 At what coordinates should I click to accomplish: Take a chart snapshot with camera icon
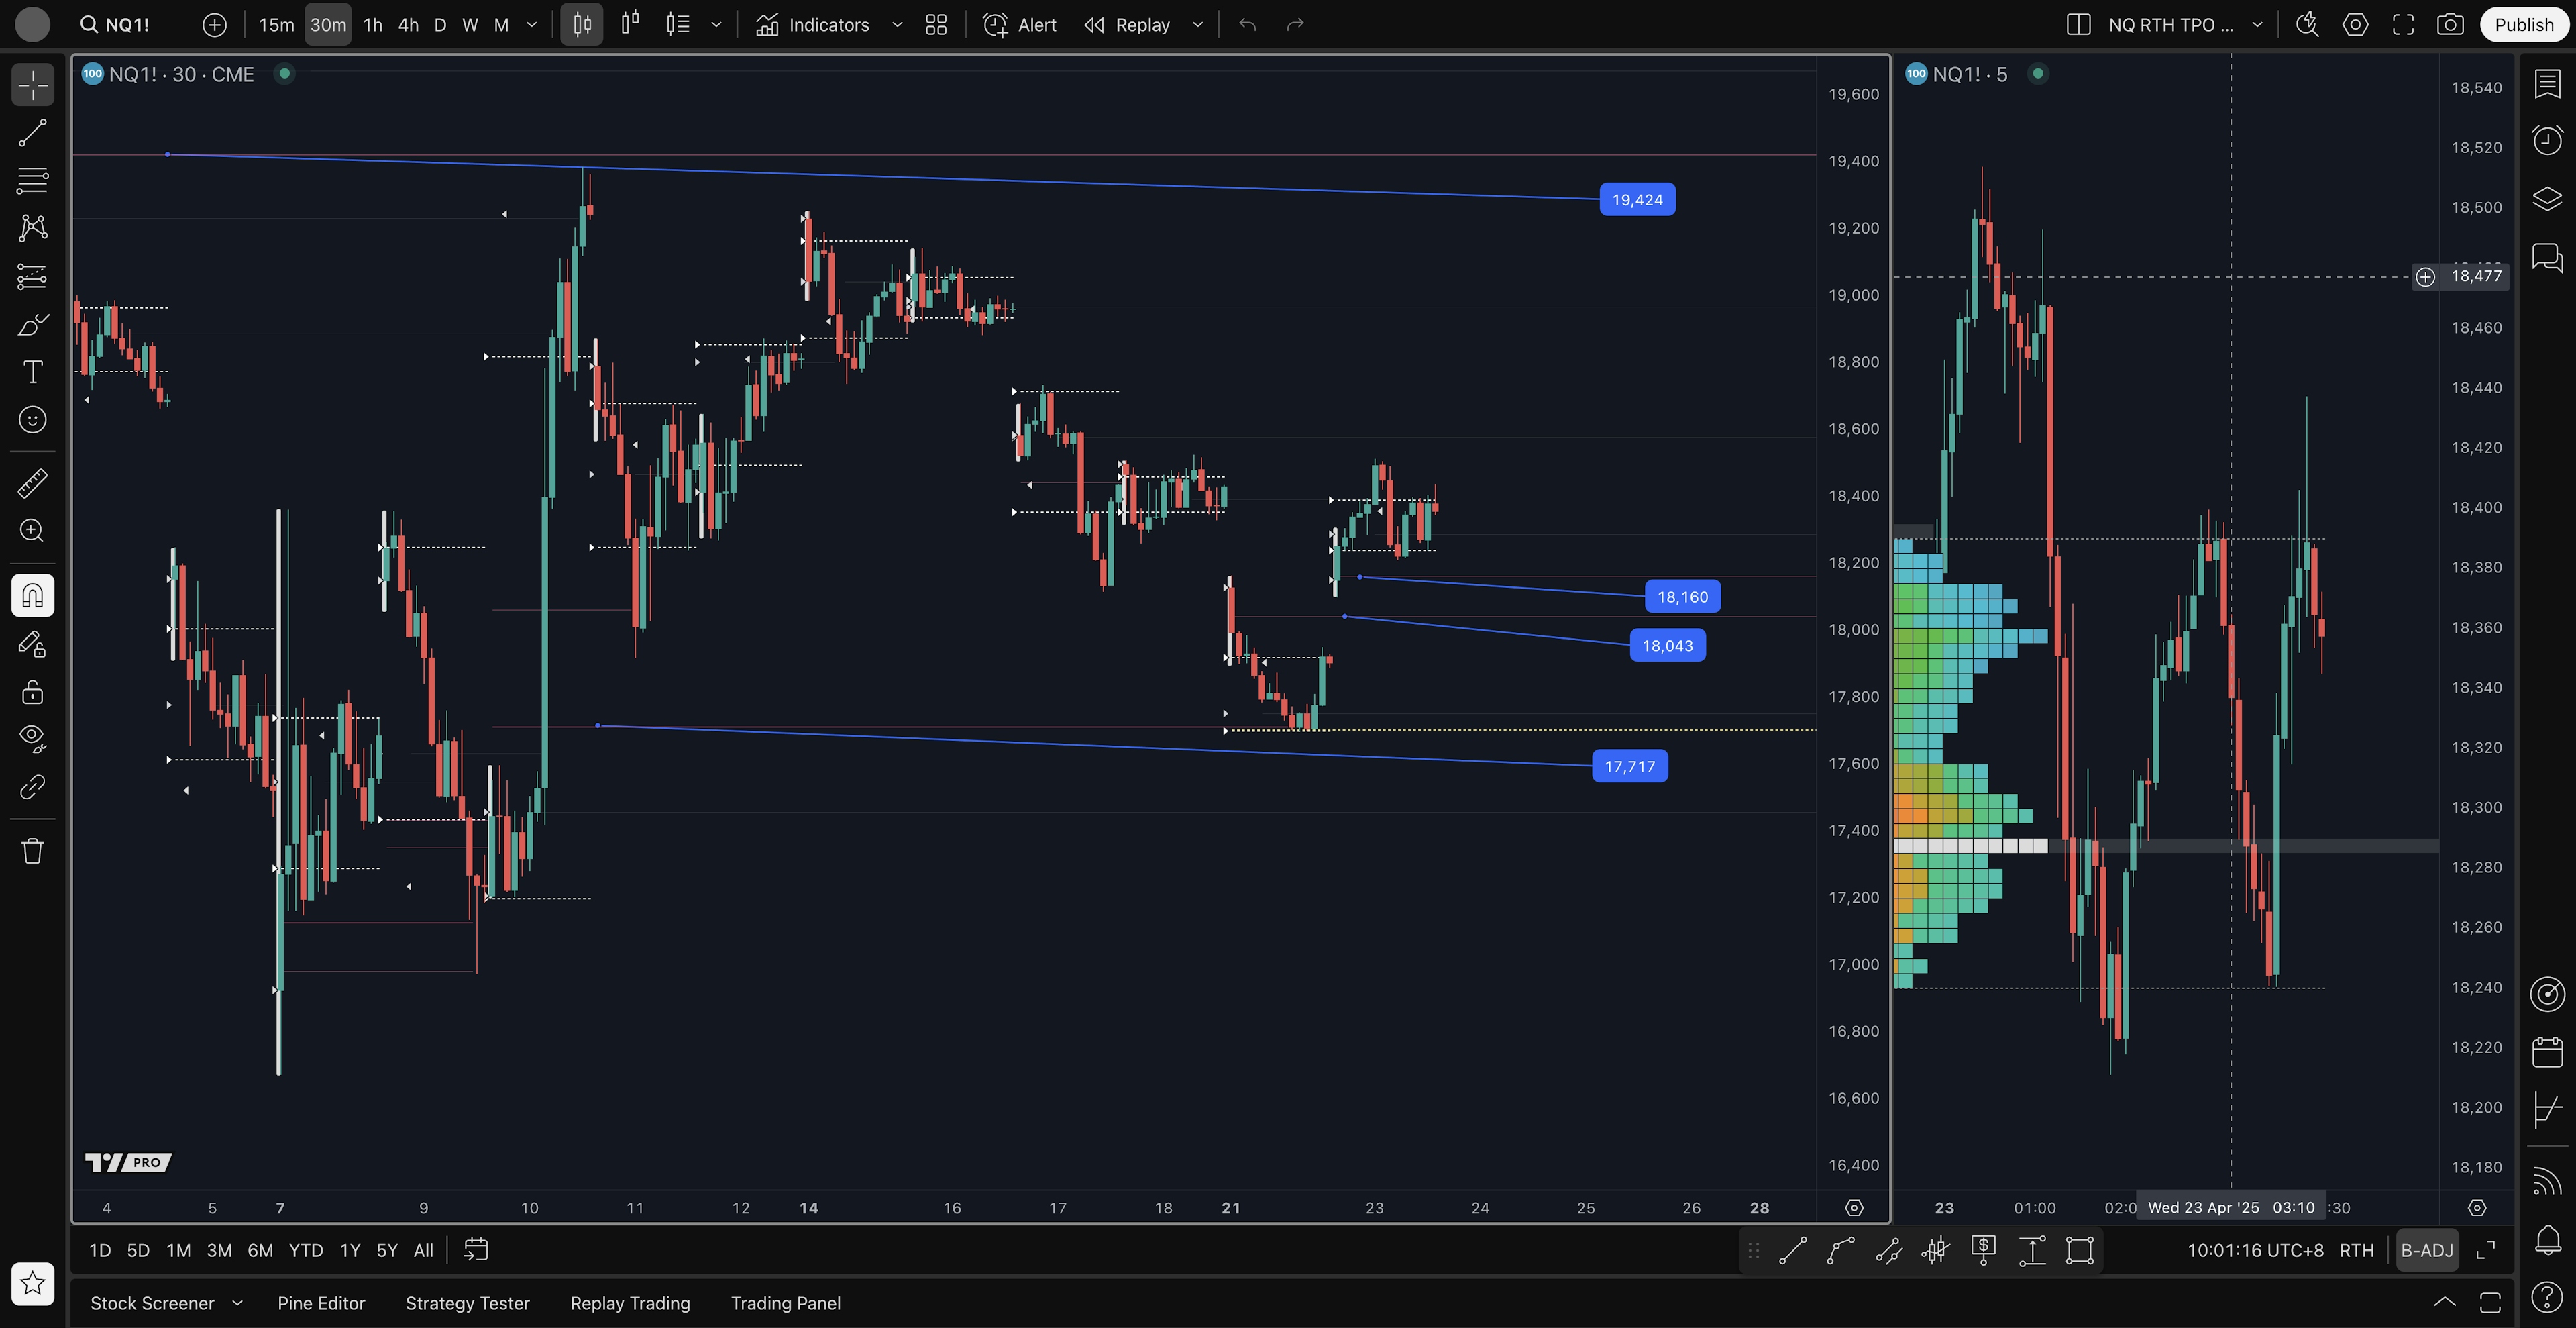2450,25
